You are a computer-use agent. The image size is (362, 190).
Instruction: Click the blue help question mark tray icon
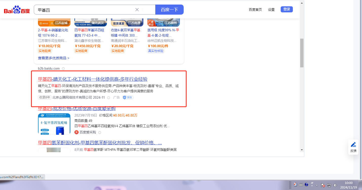pyautogui.click(x=306, y=185)
